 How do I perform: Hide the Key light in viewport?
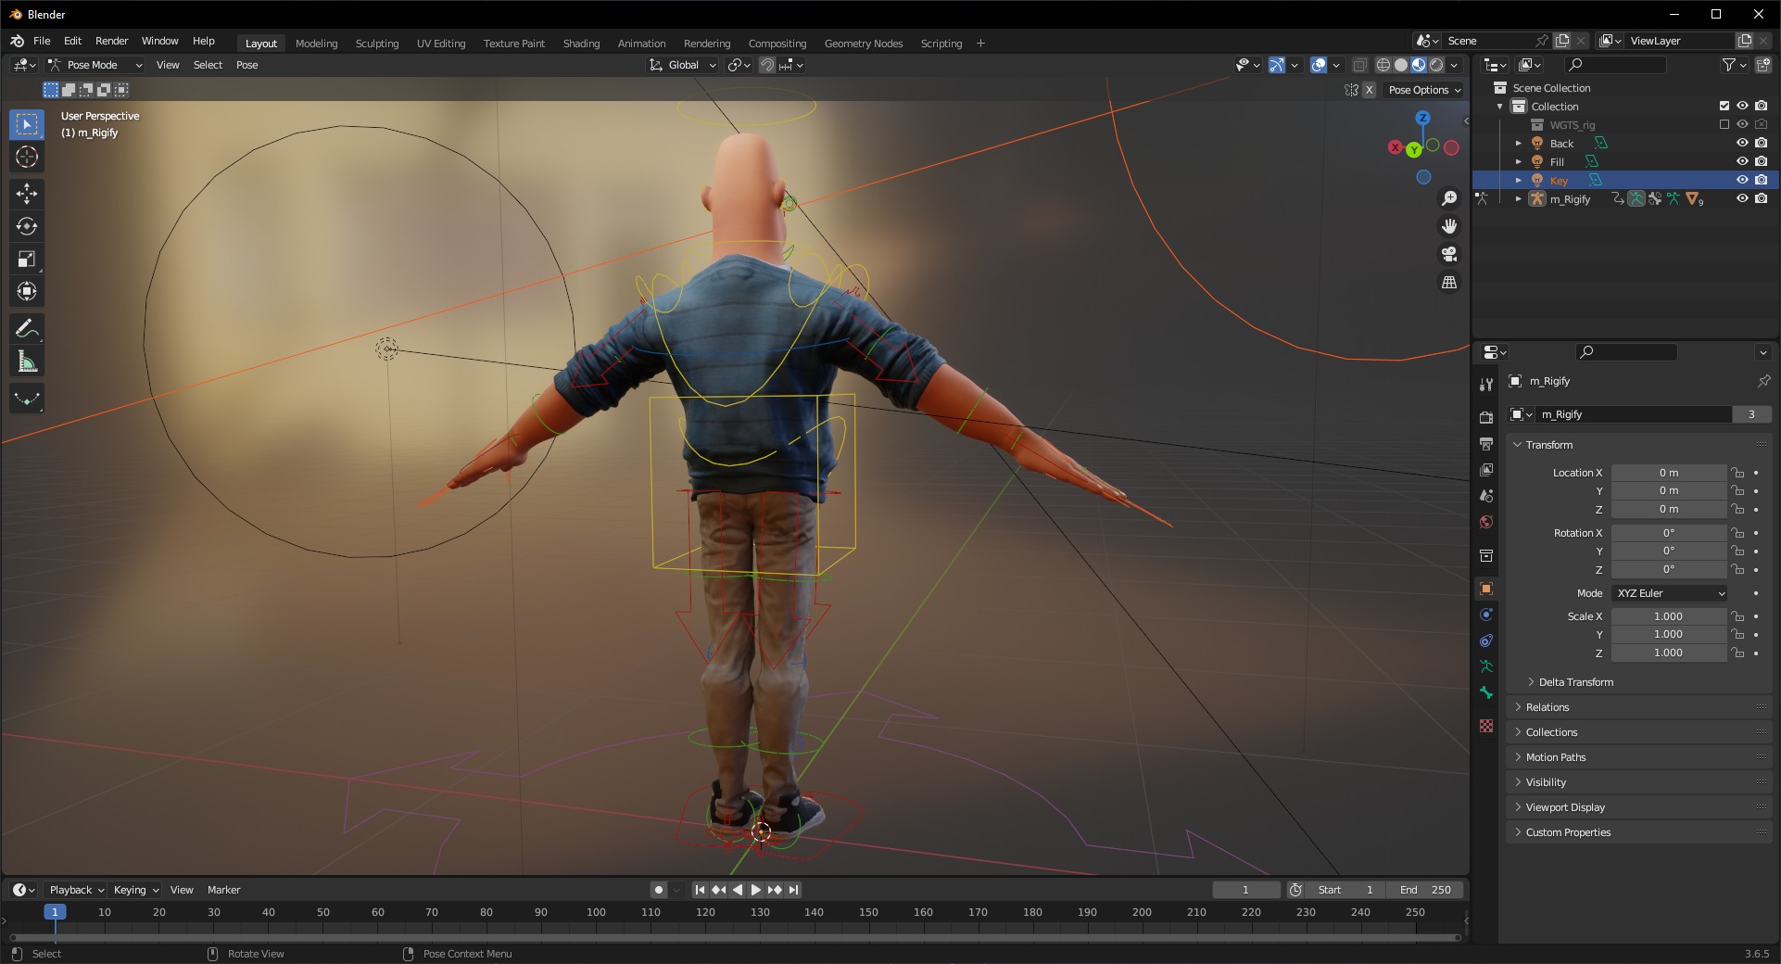[1742, 180]
